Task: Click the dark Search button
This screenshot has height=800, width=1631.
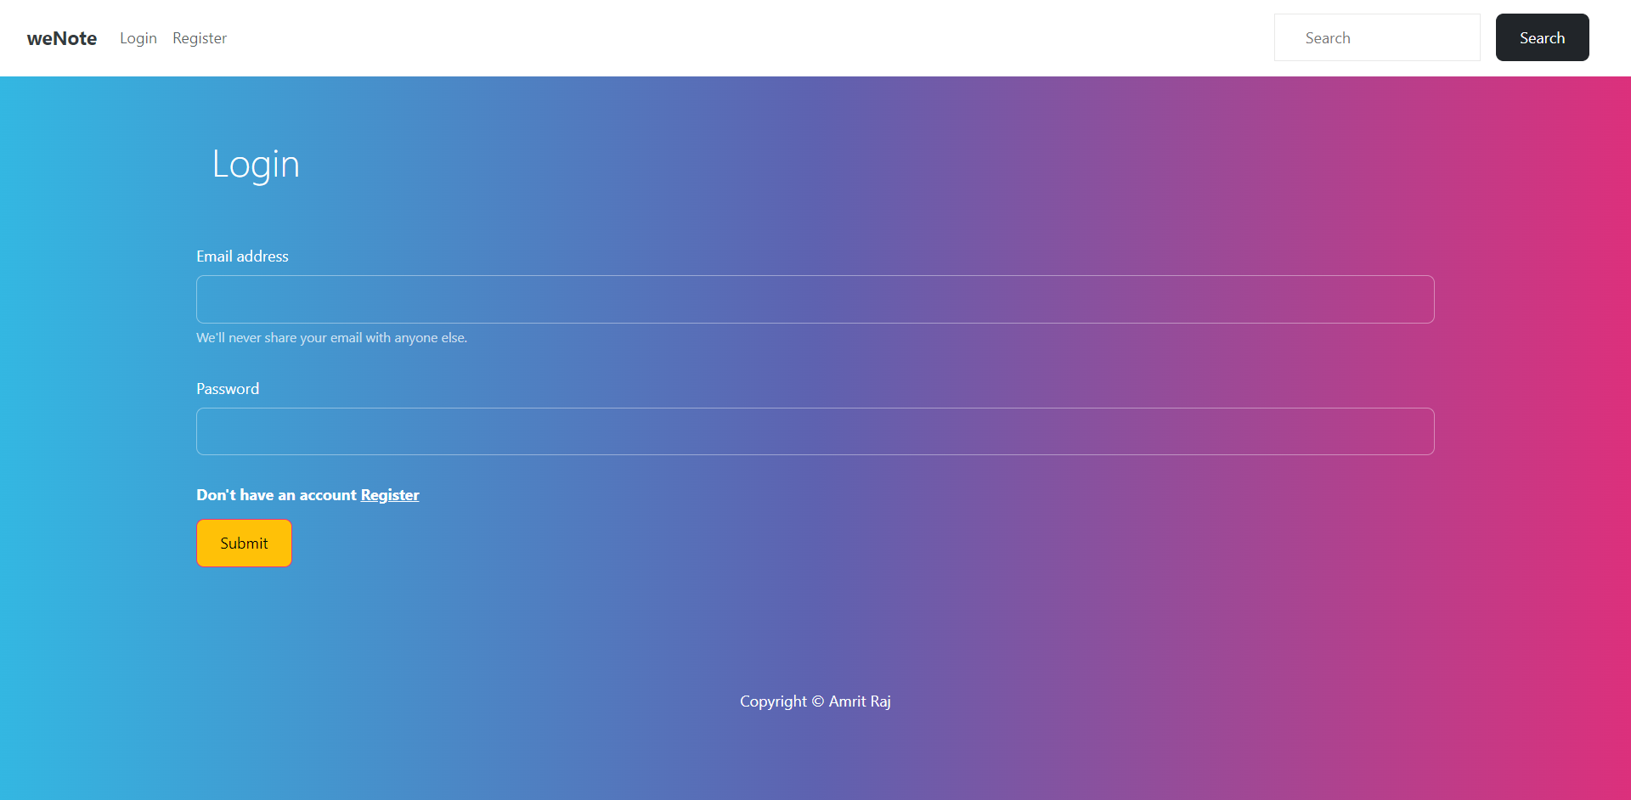Action: click(x=1542, y=37)
